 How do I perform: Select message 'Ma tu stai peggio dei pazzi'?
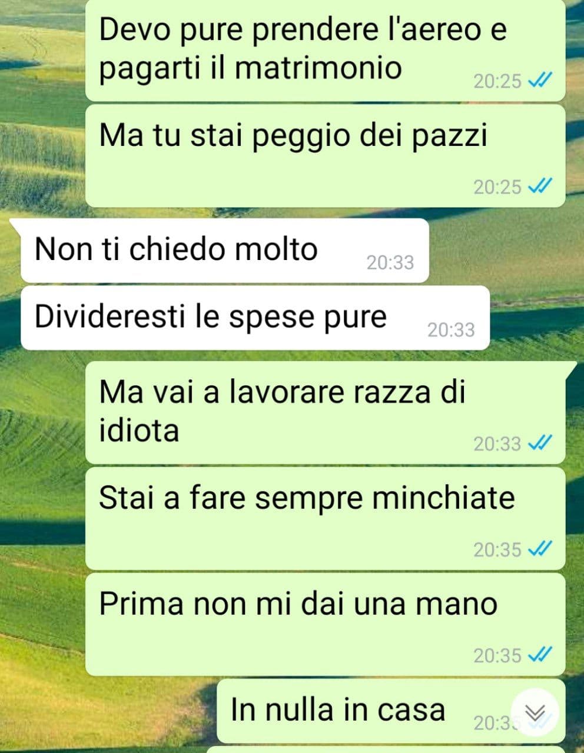click(x=325, y=156)
